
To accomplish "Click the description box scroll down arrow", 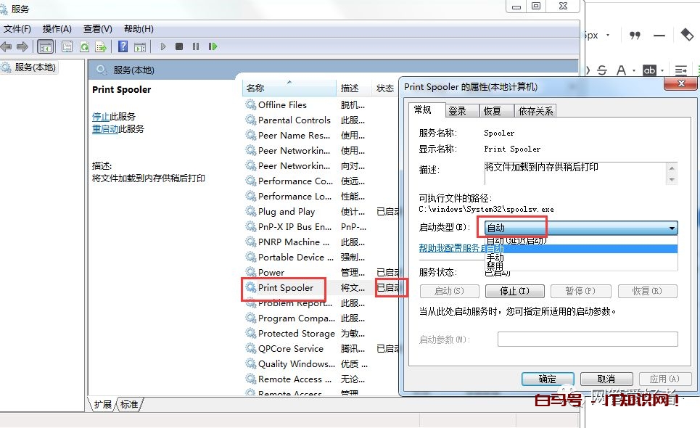I will click(672, 179).
